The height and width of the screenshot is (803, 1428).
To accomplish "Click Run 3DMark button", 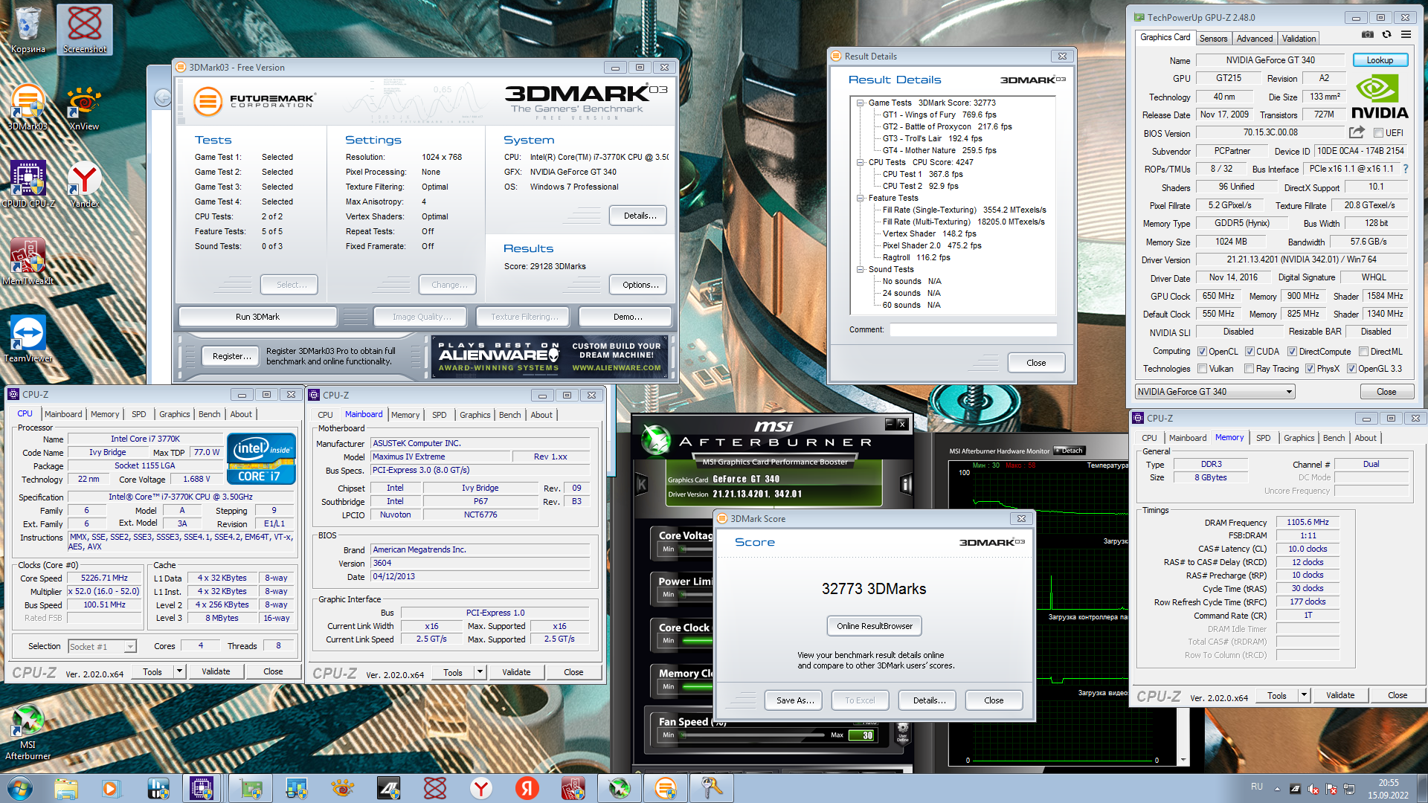I will coord(257,317).
